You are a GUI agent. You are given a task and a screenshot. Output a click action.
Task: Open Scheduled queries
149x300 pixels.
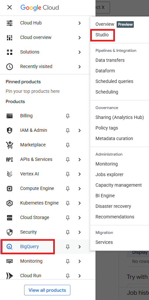coord(114,81)
